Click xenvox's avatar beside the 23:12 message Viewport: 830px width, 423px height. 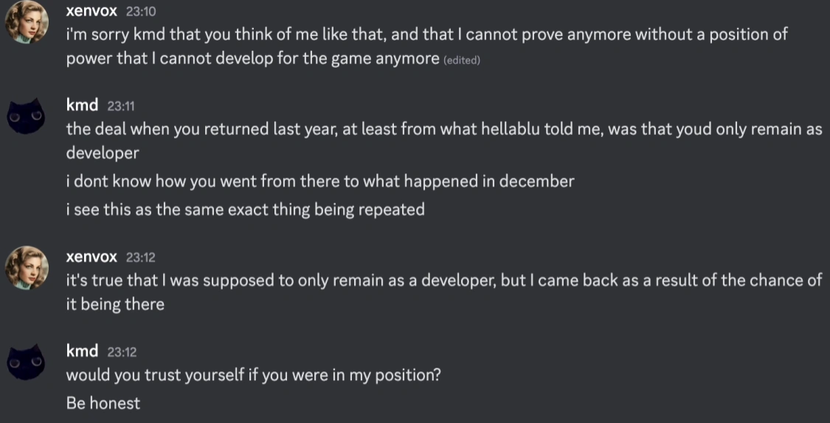coord(27,268)
